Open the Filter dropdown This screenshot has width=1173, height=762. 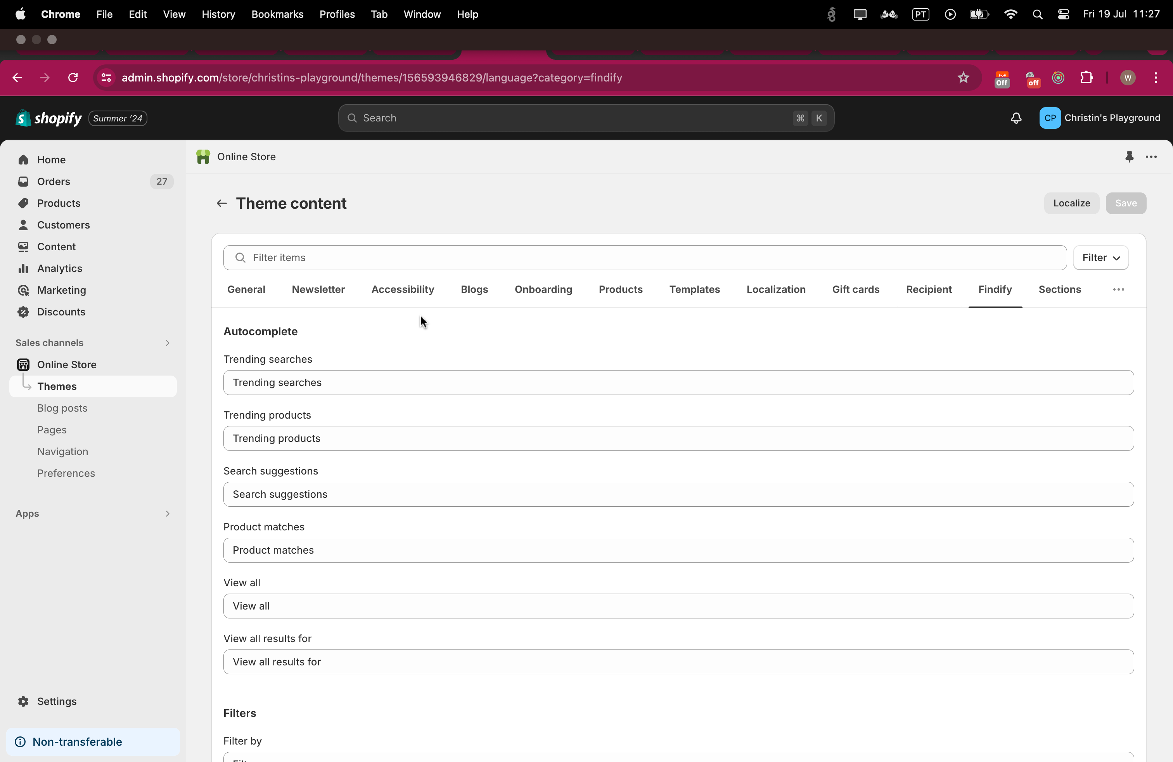coord(1100,258)
